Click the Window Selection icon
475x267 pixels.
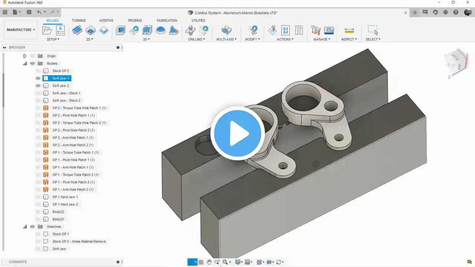pyautogui.click(x=373, y=30)
